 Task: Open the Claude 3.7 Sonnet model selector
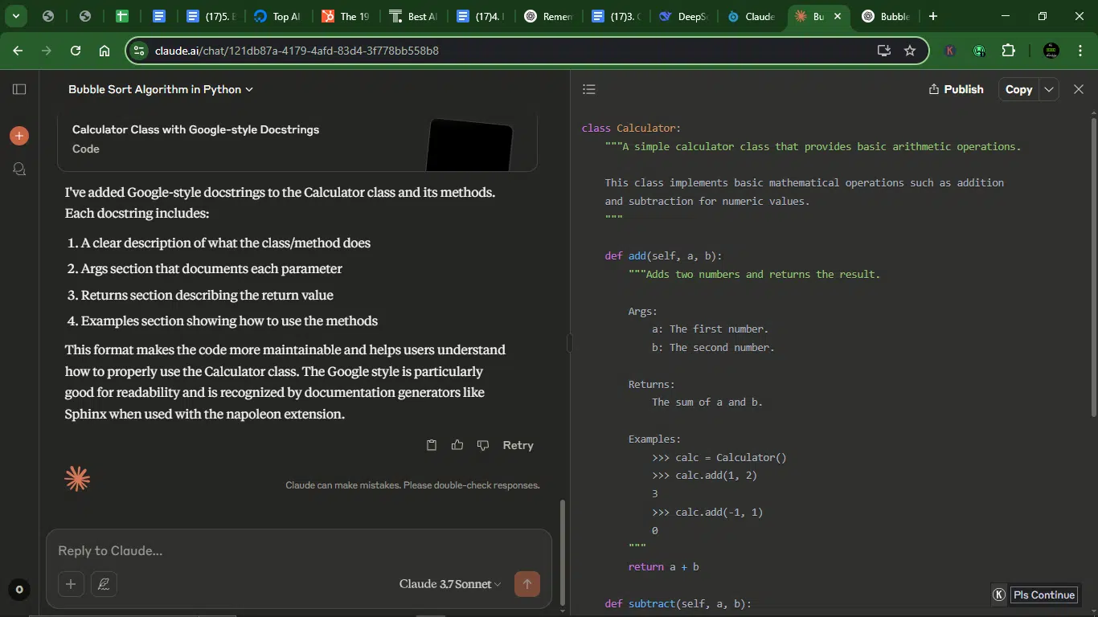[450, 584]
